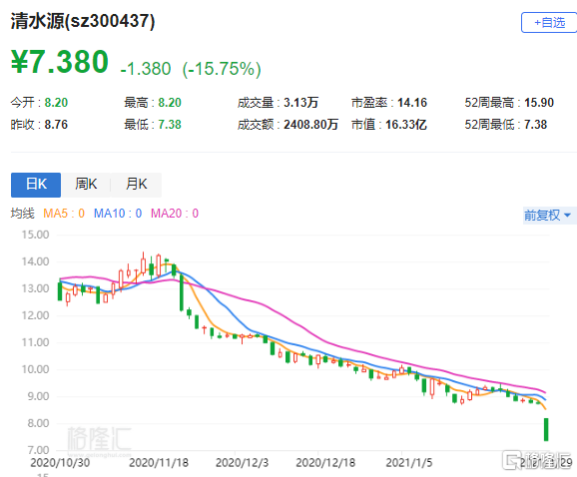This screenshot has height=477, width=577.
Task: Click the 2020/11/18 date axis marker
Action: (x=159, y=462)
